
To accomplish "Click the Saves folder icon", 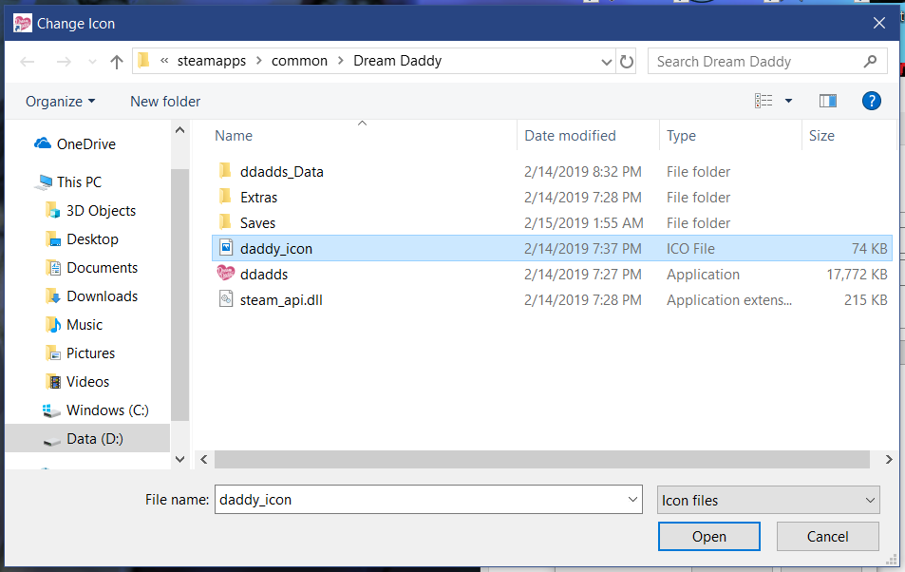I will (225, 222).
